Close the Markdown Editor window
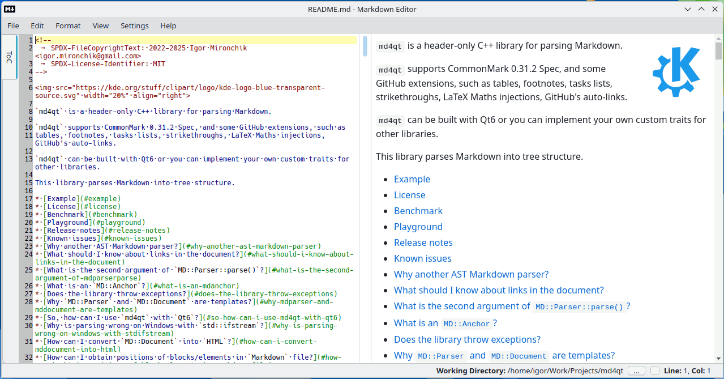The width and height of the screenshot is (724, 379). pyautogui.click(x=714, y=9)
